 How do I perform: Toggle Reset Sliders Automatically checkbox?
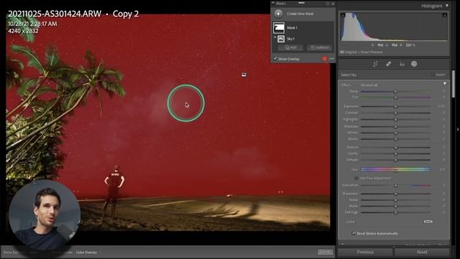[354, 233]
